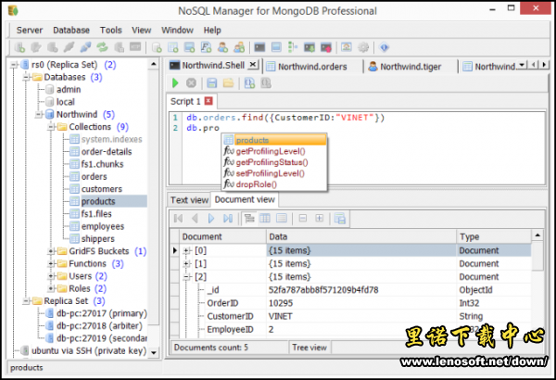Switch result to list view mode icon
The width and height of the screenshot is (556, 380).
point(282,218)
